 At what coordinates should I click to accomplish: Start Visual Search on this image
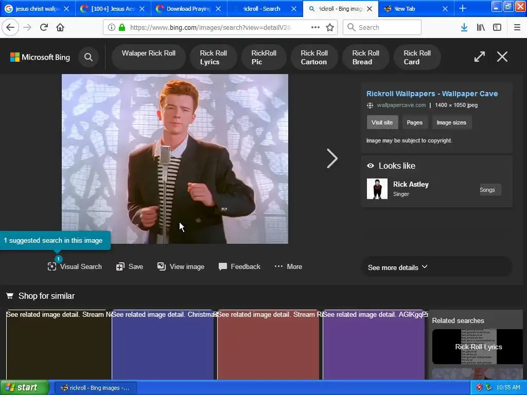75,267
